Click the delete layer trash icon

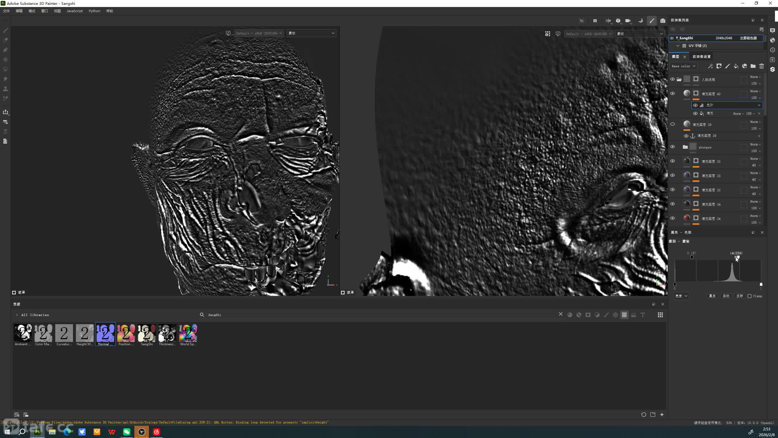click(761, 66)
